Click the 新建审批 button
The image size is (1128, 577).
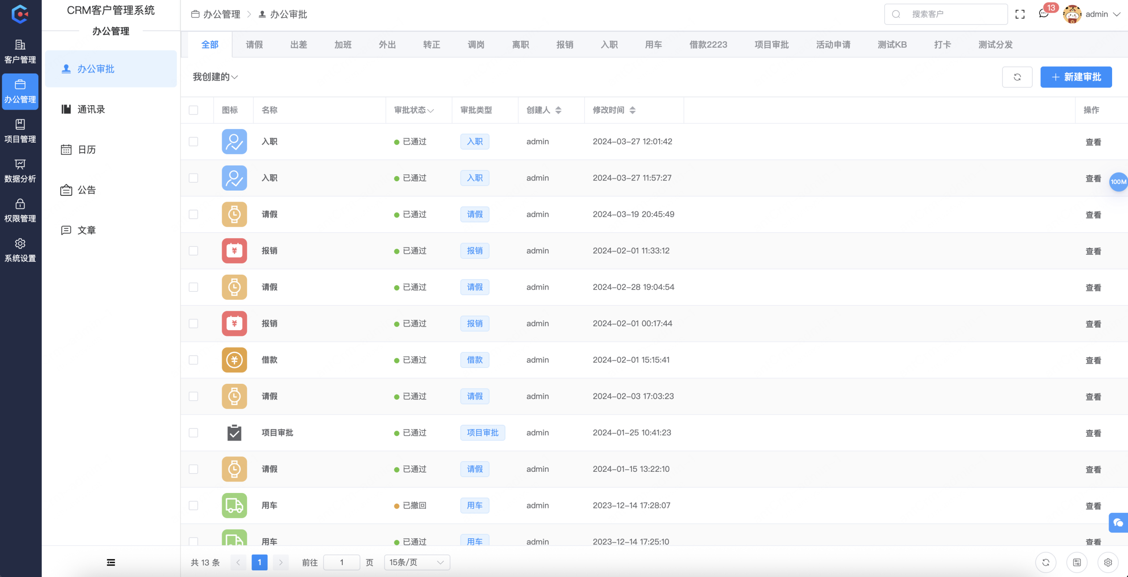click(1076, 77)
